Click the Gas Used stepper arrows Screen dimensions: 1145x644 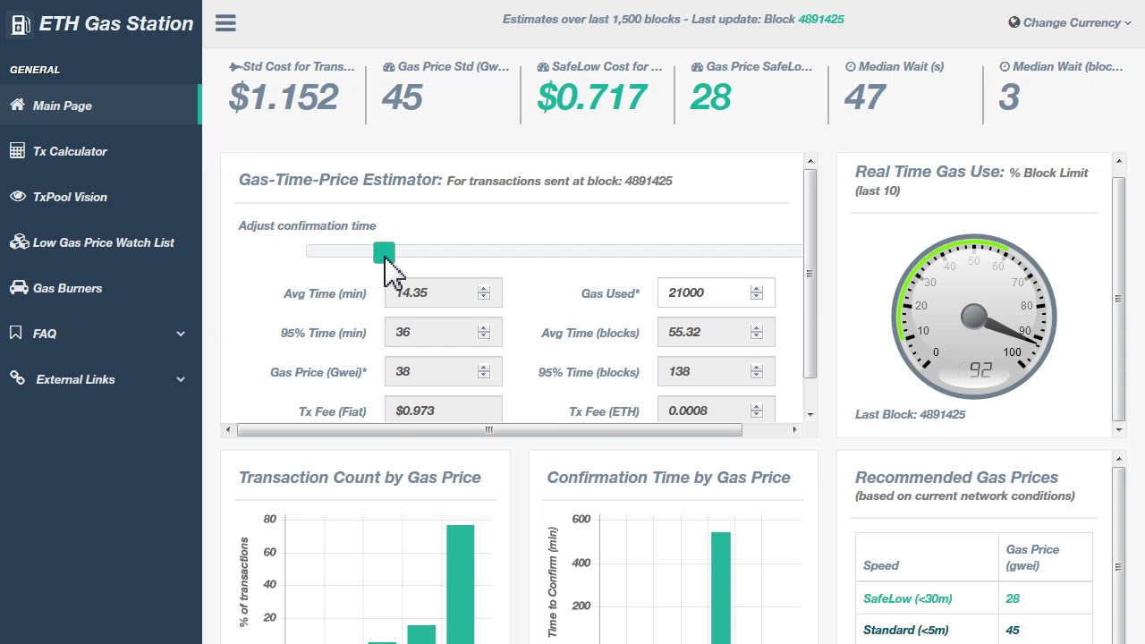click(x=757, y=292)
